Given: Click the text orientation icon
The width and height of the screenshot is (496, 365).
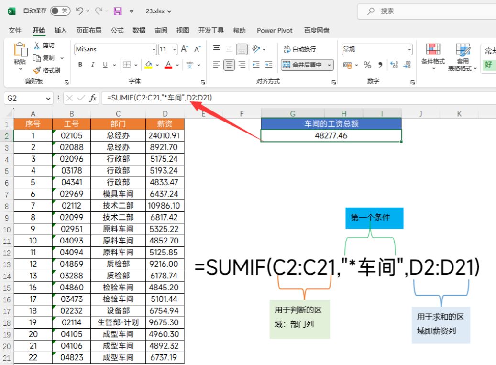Looking at the screenshot, I should pyautogui.click(x=256, y=49).
